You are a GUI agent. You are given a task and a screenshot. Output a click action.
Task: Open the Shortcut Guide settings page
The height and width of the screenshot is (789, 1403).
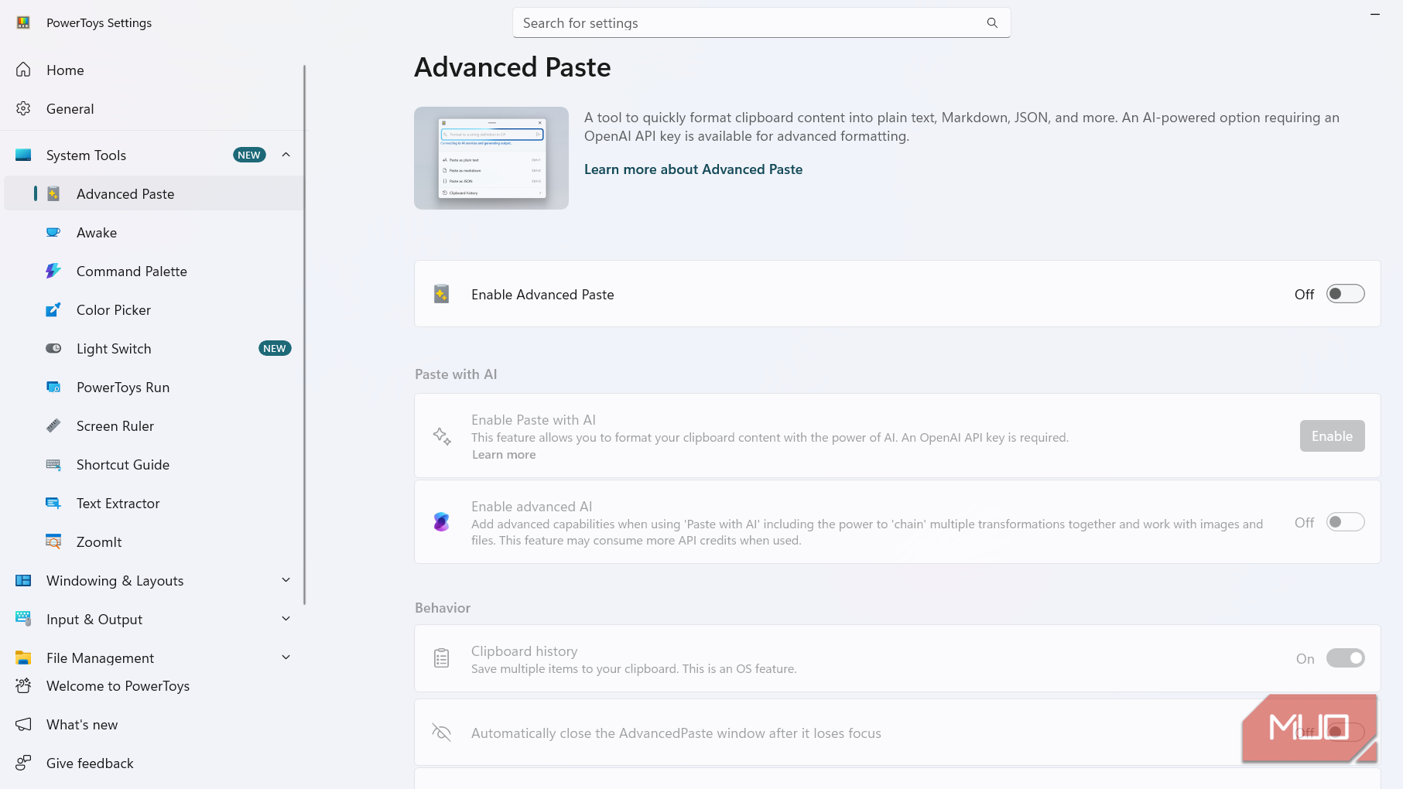point(153,464)
